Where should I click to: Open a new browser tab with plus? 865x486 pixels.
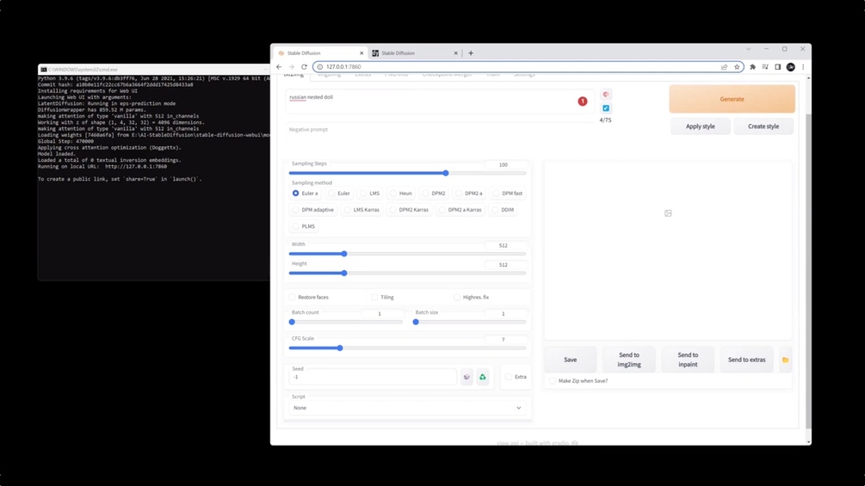[x=471, y=52]
